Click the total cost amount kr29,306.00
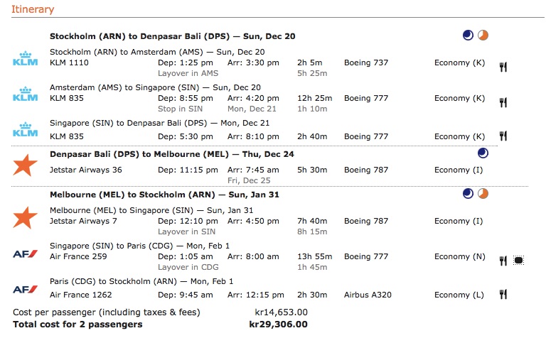Screen dimensions: 546x338 pyautogui.click(x=278, y=324)
